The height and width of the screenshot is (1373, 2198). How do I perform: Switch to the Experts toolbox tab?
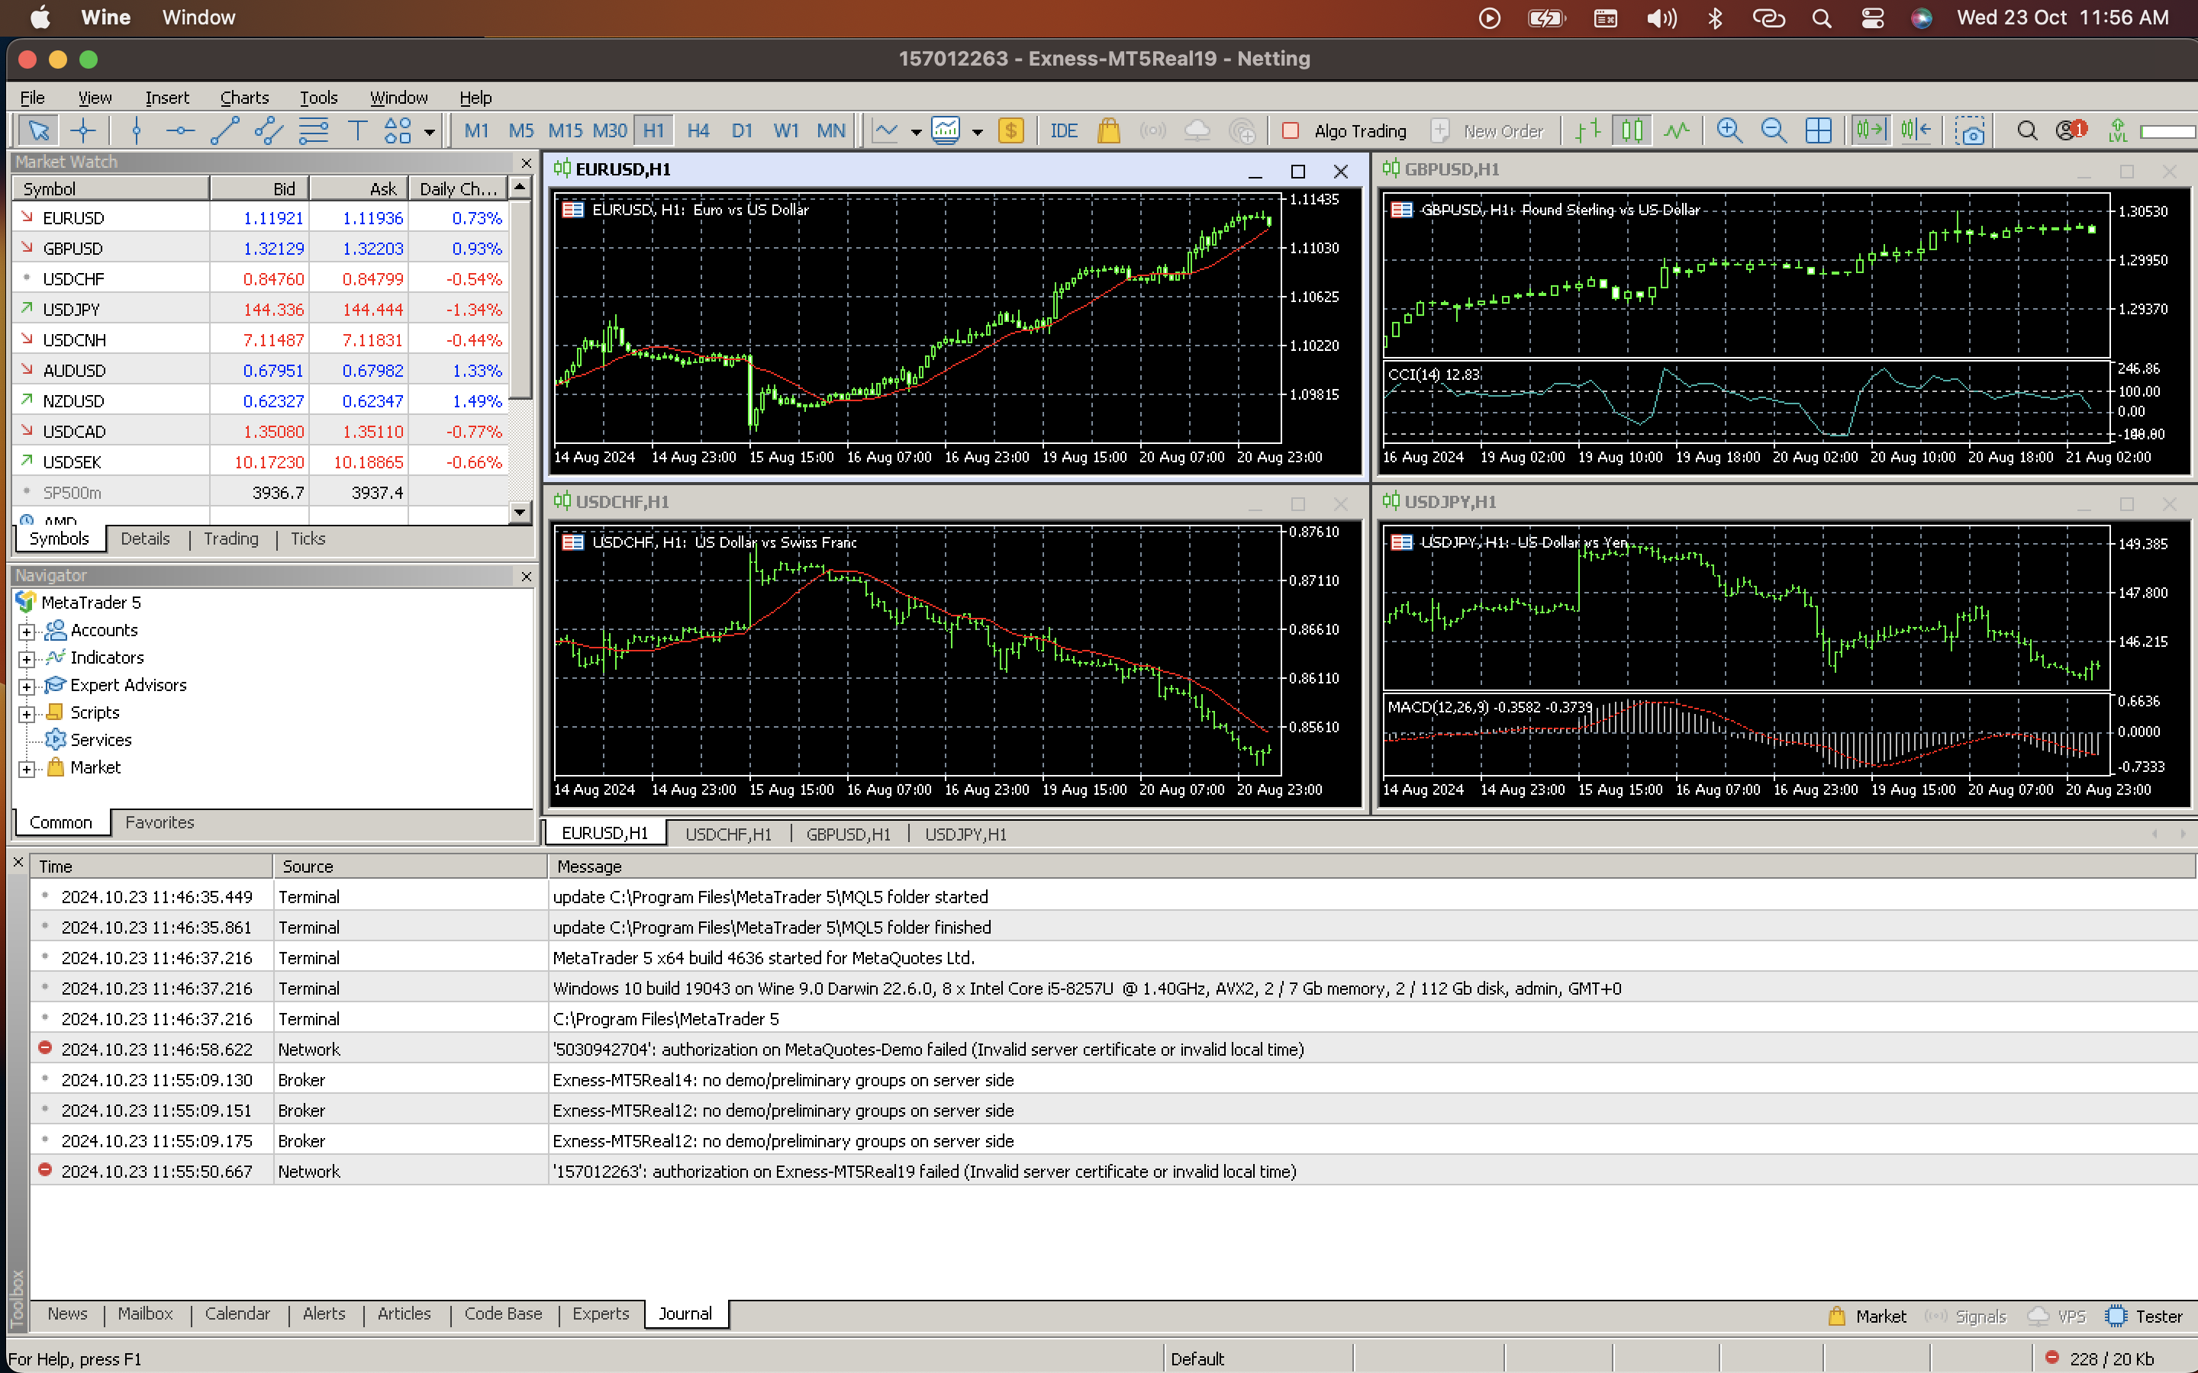pyautogui.click(x=601, y=1313)
